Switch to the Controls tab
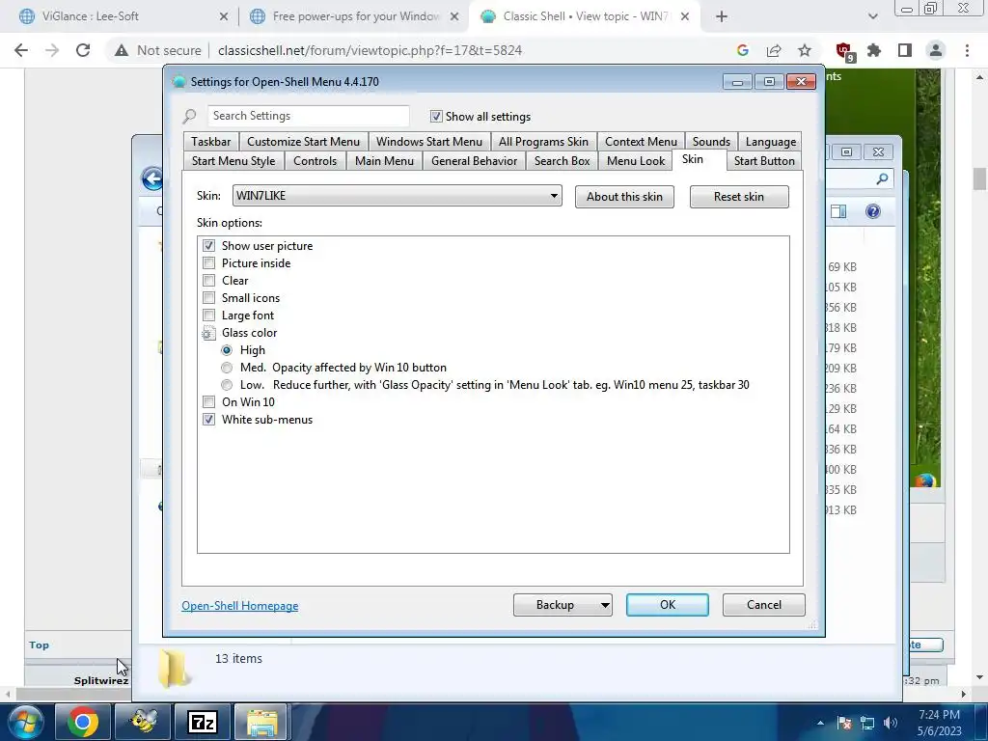 [x=316, y=161]
